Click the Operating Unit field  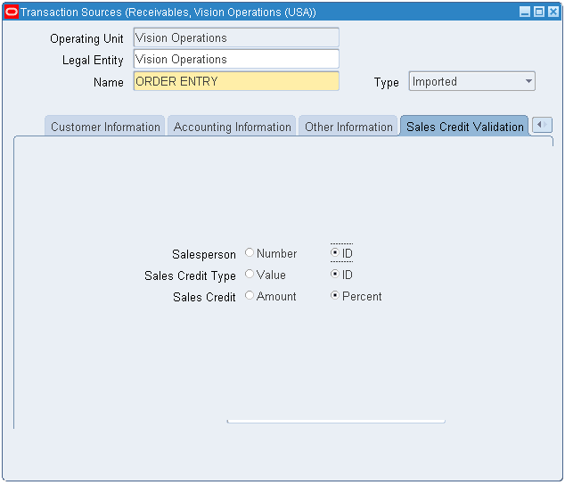[236, 38]
